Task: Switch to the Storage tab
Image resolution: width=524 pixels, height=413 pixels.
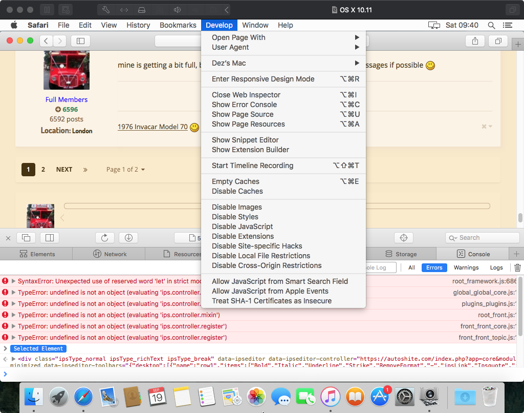Action: coord(401,254)
